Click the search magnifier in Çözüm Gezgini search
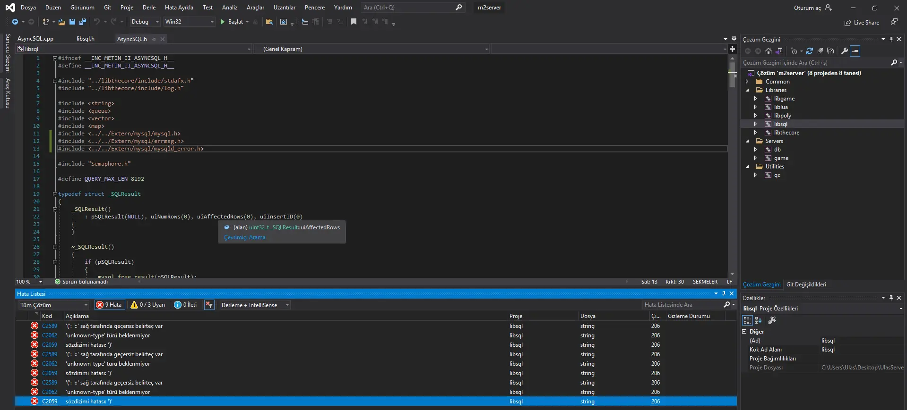The image size is (907, 410). pos(894,62)
